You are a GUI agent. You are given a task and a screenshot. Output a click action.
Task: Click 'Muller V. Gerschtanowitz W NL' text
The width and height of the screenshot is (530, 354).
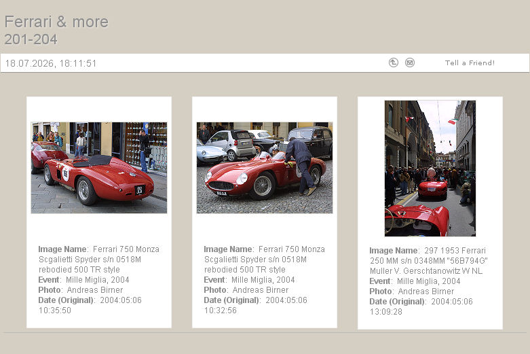coord(426,271)
